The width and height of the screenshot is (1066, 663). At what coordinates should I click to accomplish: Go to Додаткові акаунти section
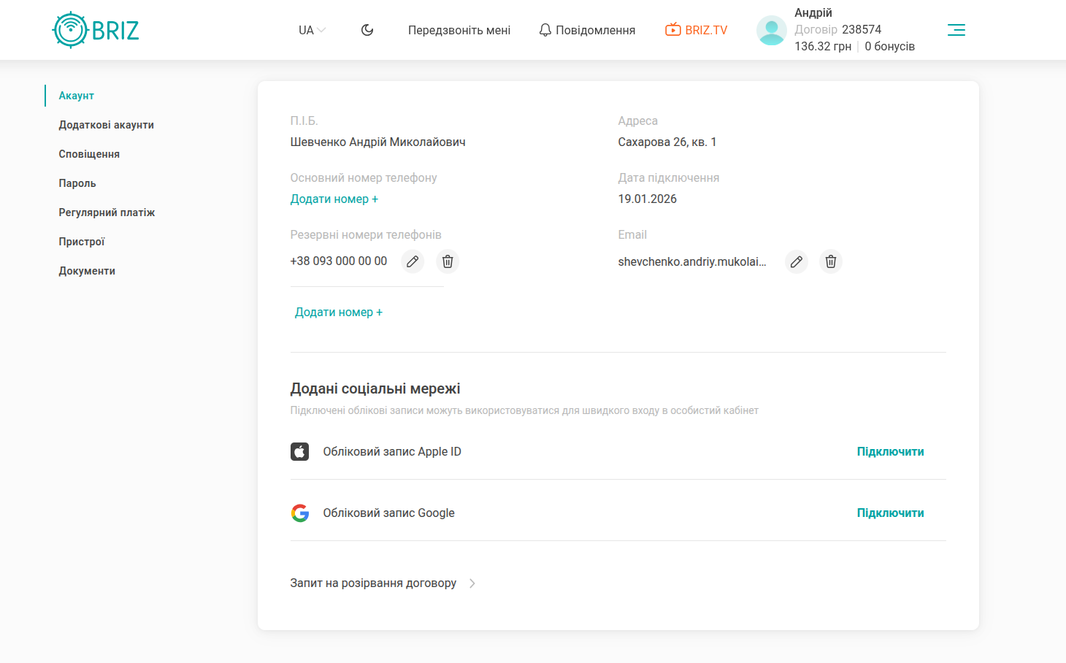tap(106, 125)
